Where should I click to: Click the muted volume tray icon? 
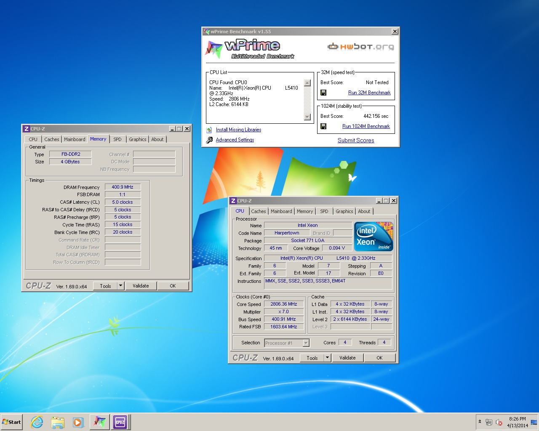(499, 422)
